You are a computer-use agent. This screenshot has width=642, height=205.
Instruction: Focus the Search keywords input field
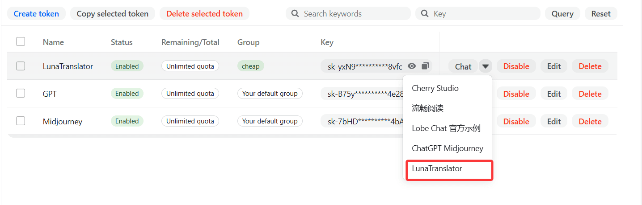[x=353, y=14]
